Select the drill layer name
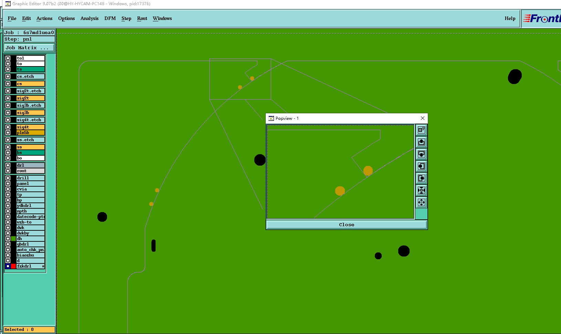561x334 pixels. (31, 178)
